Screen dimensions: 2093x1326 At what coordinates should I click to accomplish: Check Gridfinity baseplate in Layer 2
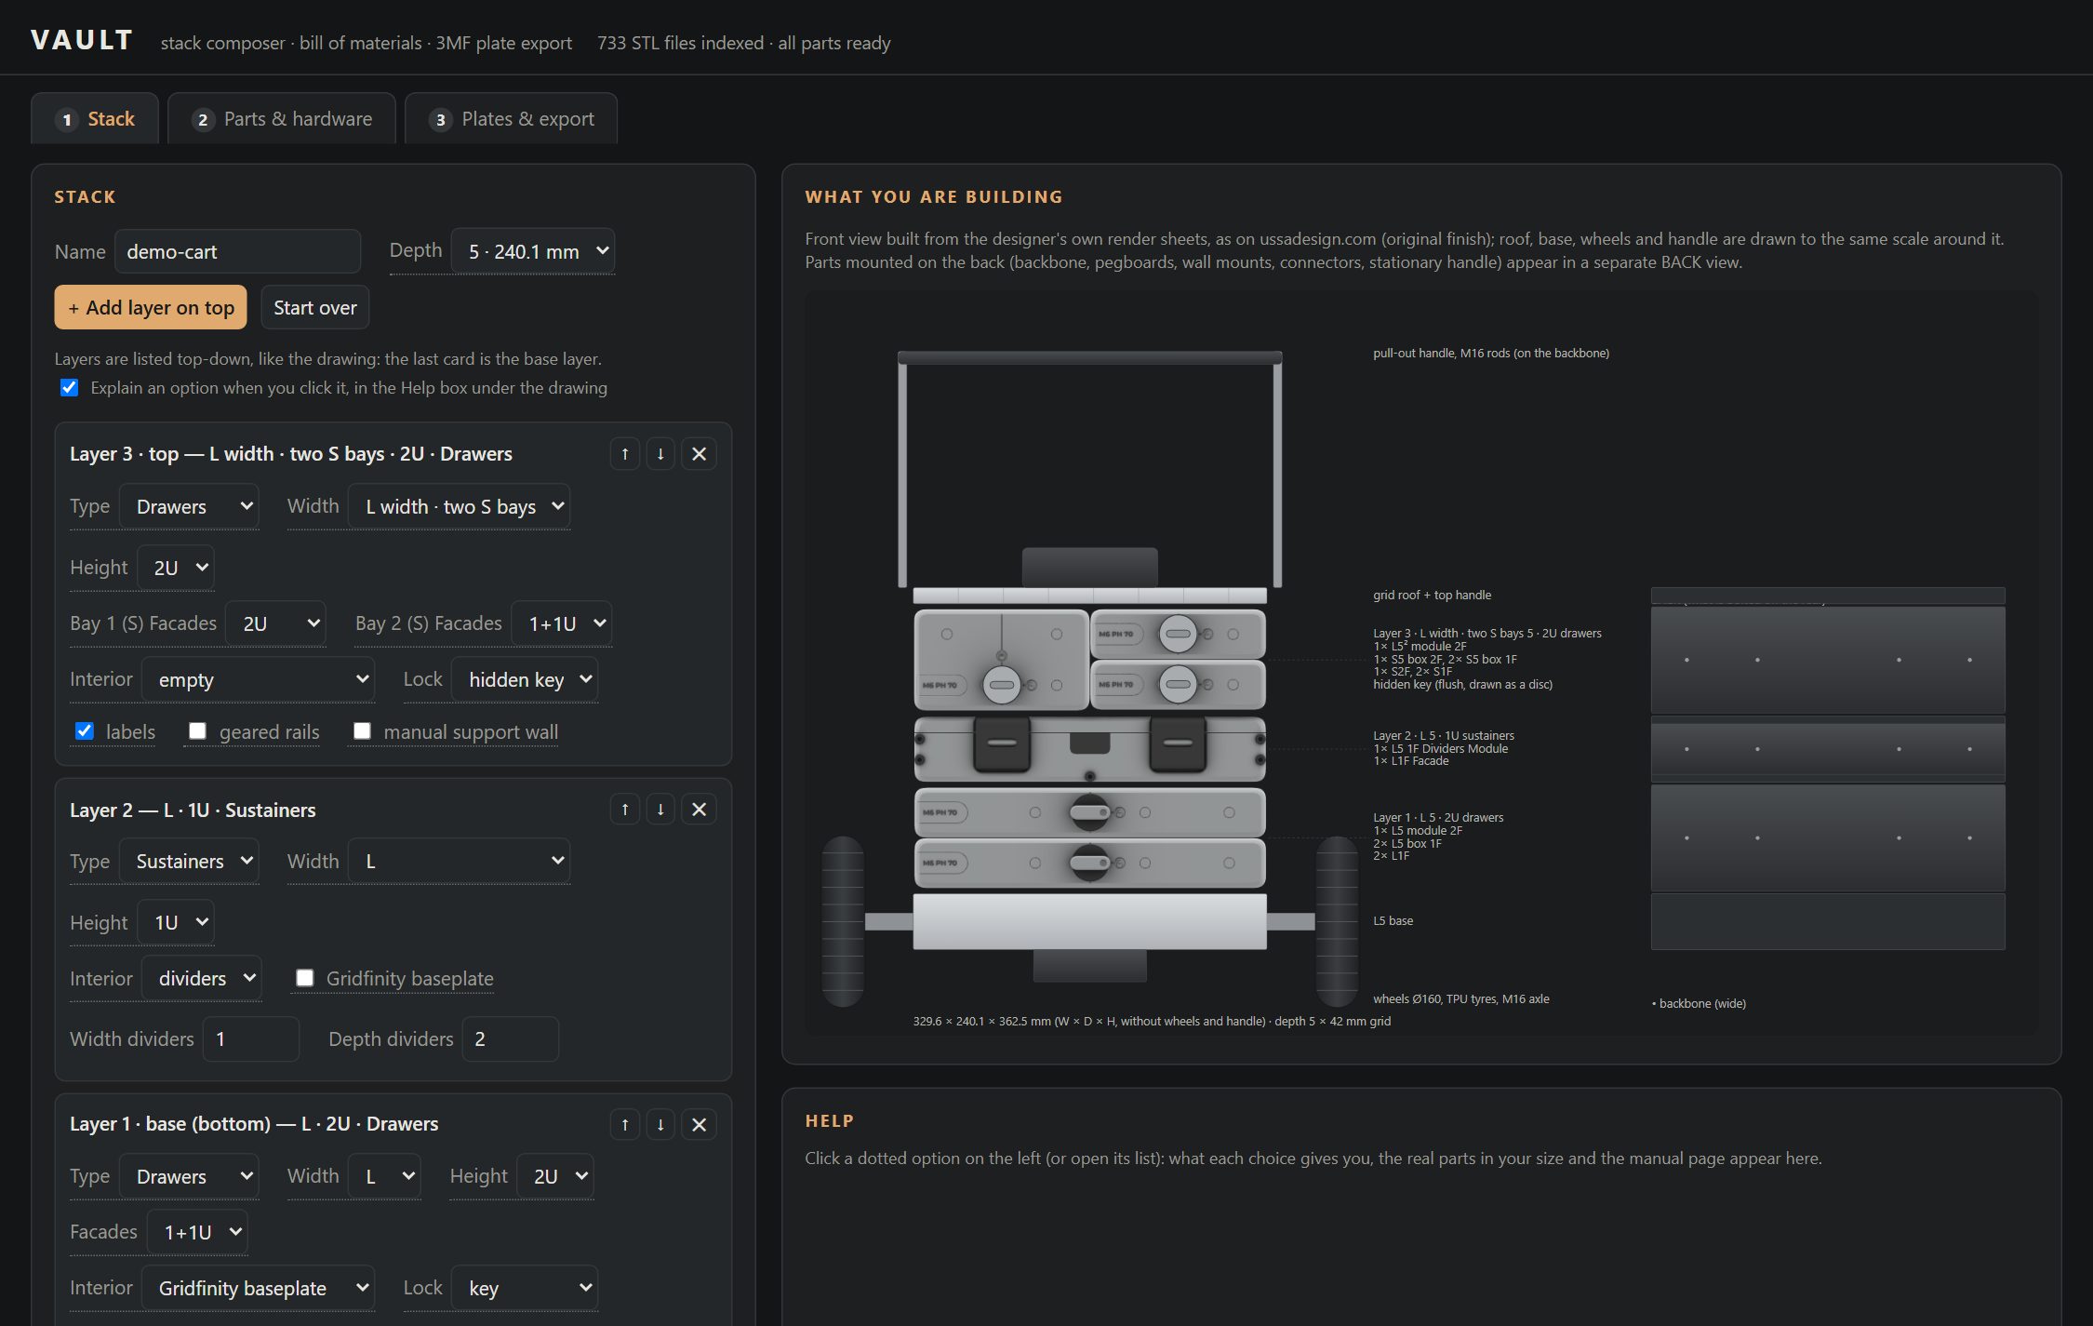pos(304,978)
